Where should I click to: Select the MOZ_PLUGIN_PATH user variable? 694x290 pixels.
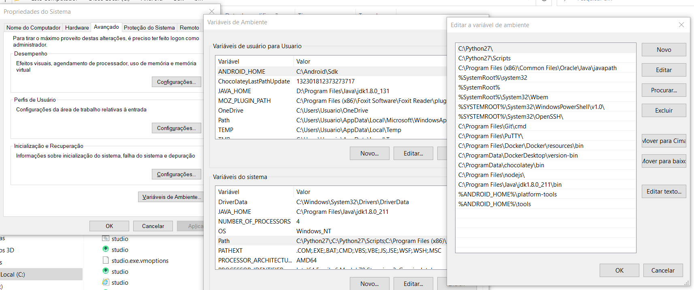[331, 101]
